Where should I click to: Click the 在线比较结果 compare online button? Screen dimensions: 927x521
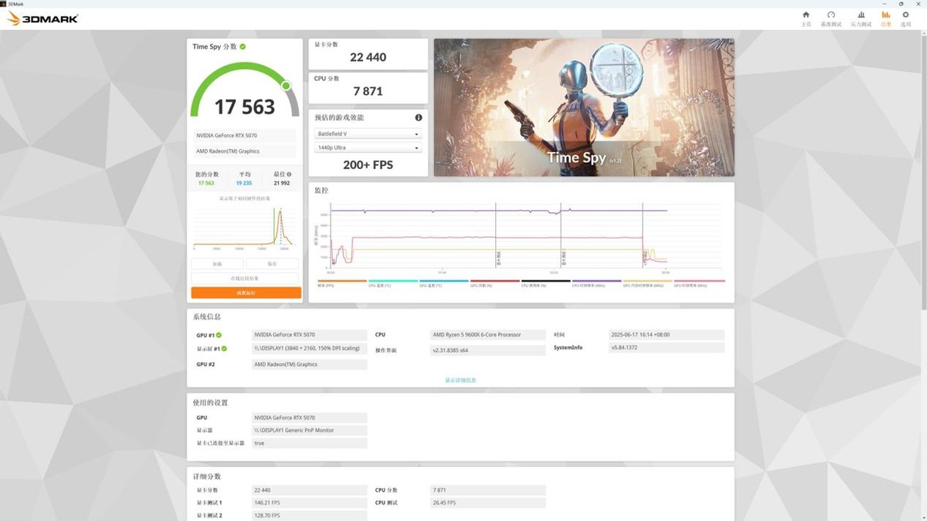[x=245, y=278]
